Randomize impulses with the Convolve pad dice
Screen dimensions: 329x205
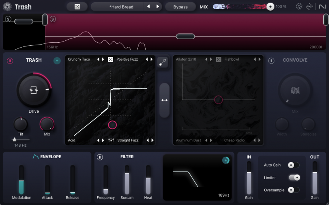218,59
